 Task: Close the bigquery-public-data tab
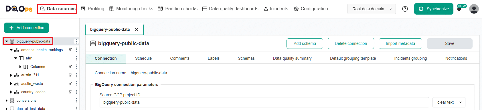(x=137, y=29)
